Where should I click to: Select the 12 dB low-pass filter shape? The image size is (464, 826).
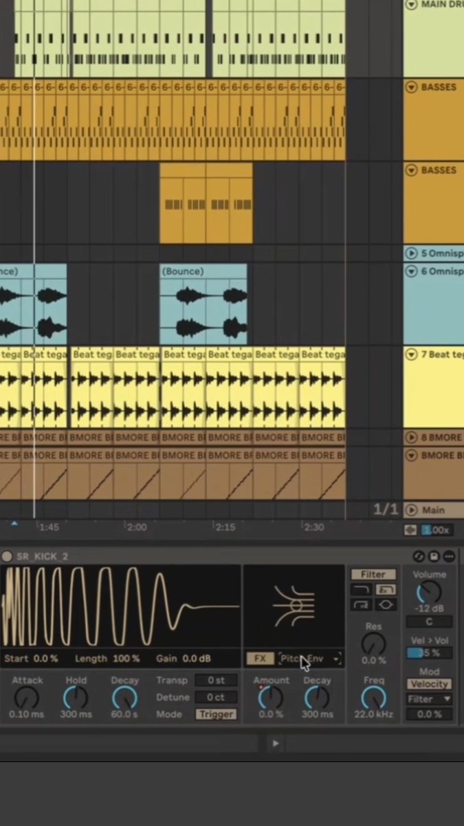[362, 590]
